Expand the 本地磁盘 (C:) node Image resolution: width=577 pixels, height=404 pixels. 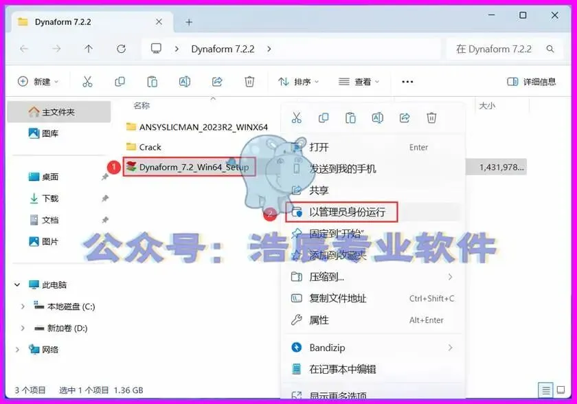coord(23,306)
